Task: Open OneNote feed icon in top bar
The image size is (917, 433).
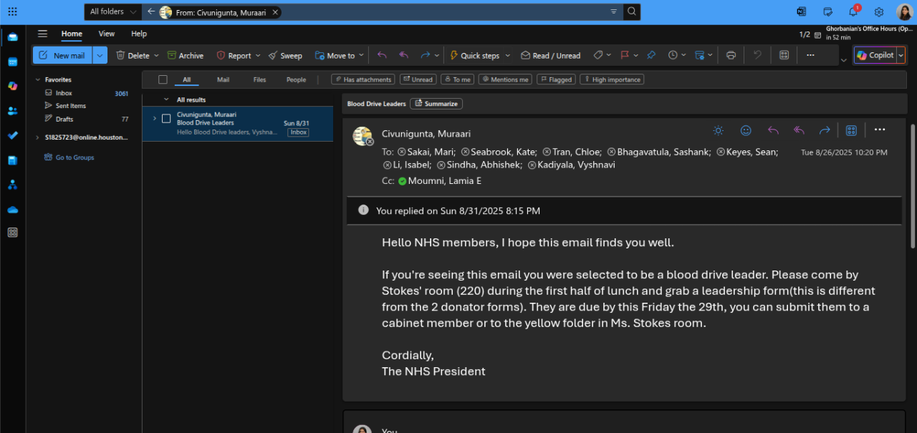Action: 802,11
